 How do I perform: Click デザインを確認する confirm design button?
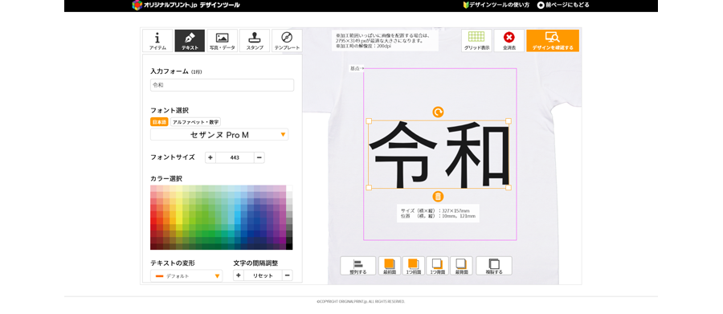[x=553, y=41]
